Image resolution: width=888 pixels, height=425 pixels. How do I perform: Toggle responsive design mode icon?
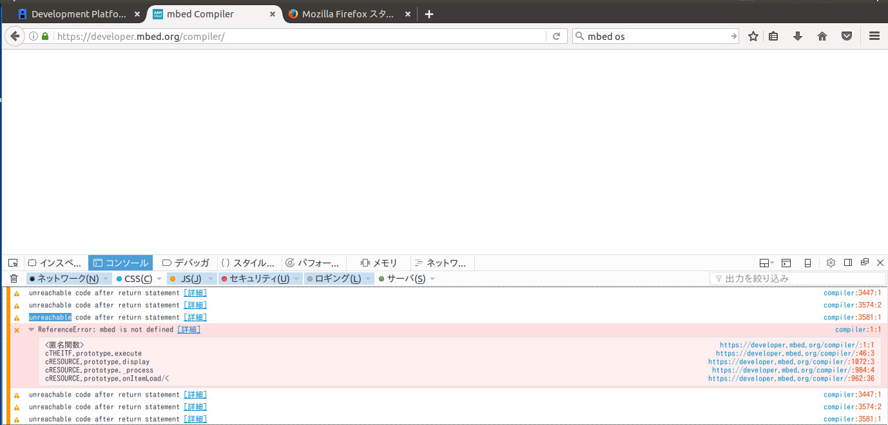click(807, 263)
